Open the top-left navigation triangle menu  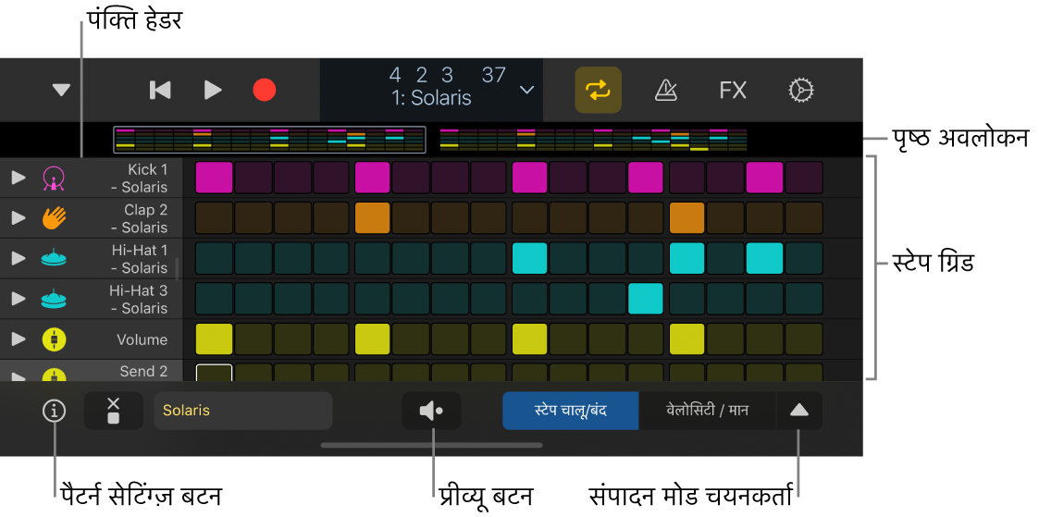coord(62,90)
